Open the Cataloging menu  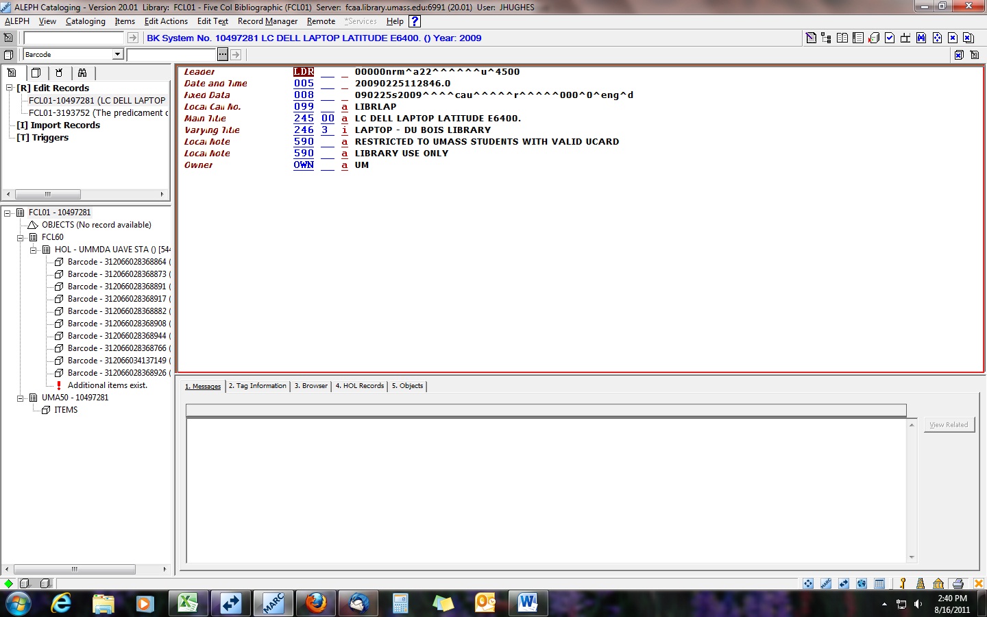coord(85,21)
